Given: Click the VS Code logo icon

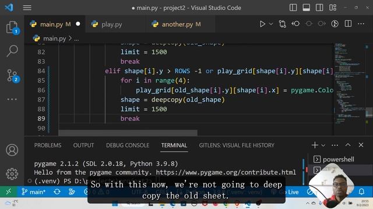Looking at the screenshot, I should click(9, 8).
